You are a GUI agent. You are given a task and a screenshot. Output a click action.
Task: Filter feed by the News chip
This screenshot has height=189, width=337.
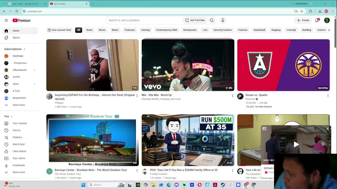(x=89, y=30)
